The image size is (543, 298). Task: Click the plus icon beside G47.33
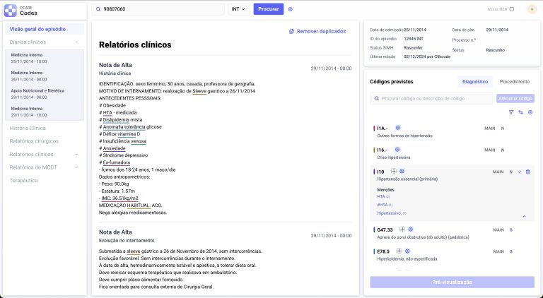pyautogui.click(x=402, y=230)
